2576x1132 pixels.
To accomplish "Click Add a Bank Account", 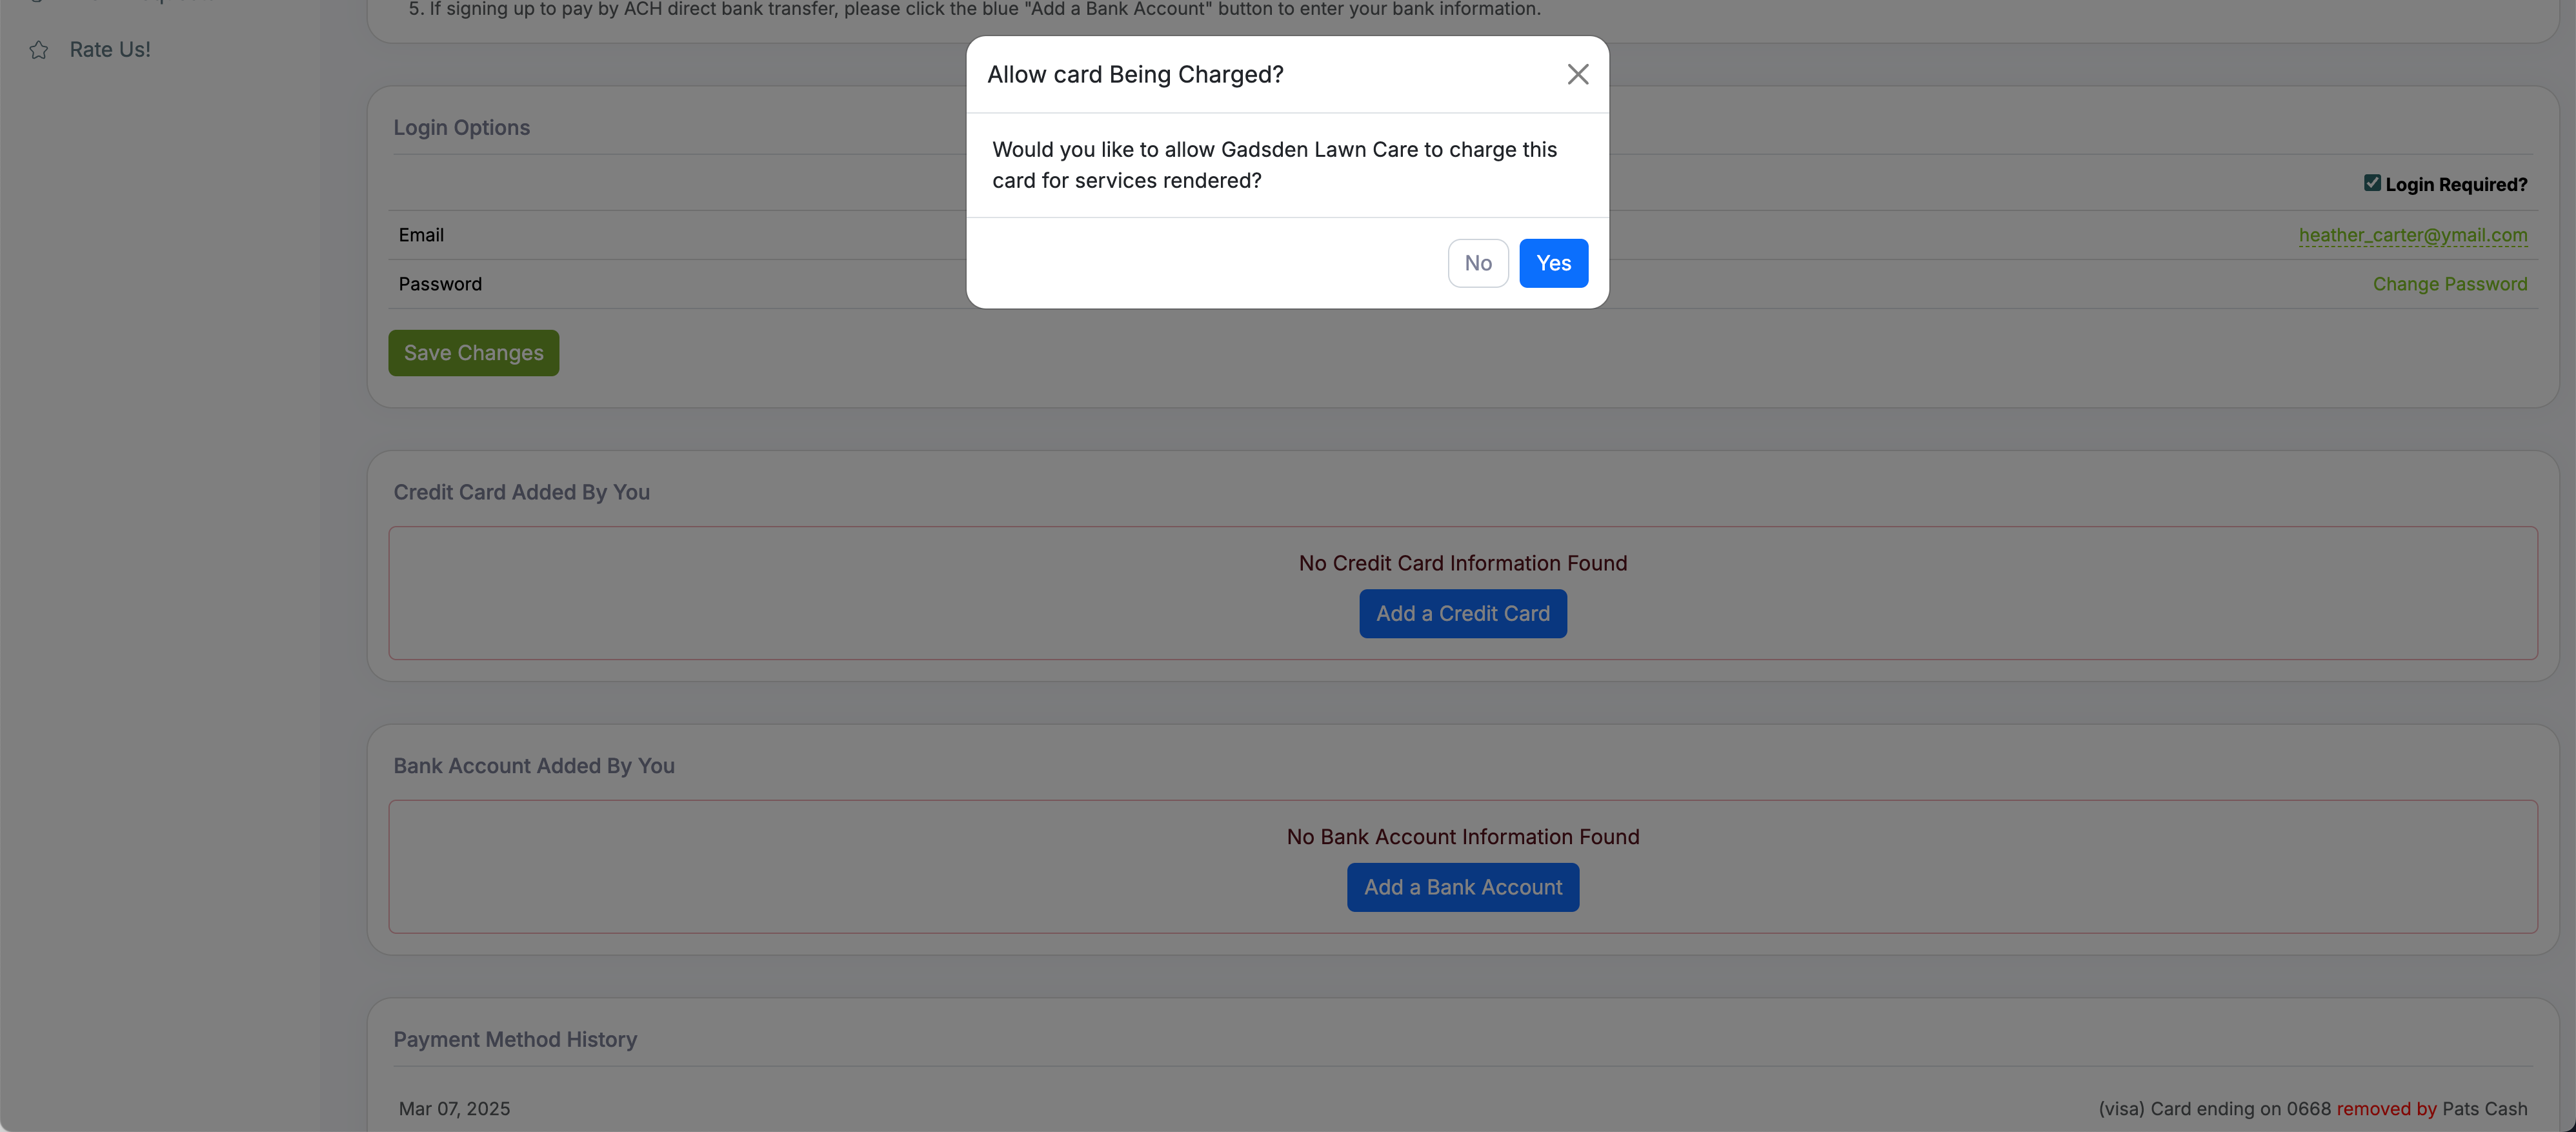I will 1462,886.
